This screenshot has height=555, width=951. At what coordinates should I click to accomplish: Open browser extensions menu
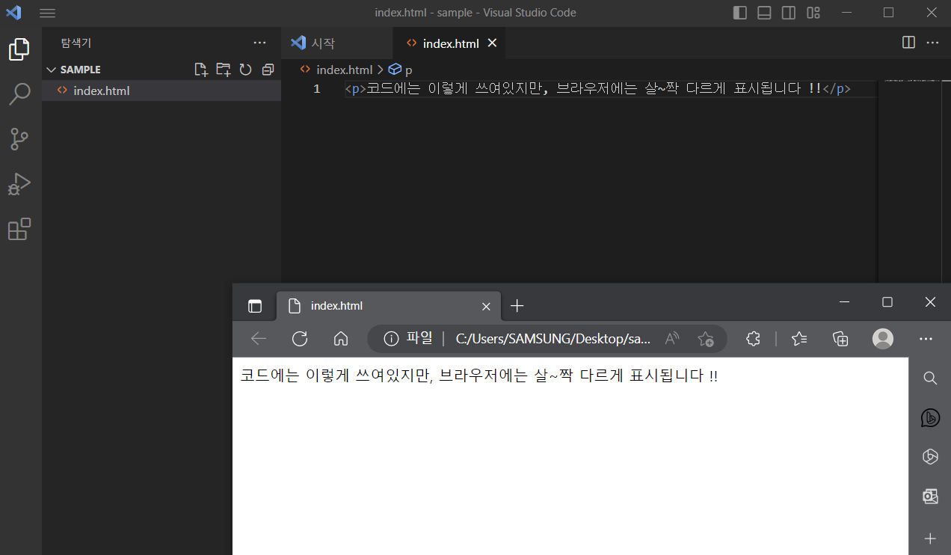pos(753,339)
